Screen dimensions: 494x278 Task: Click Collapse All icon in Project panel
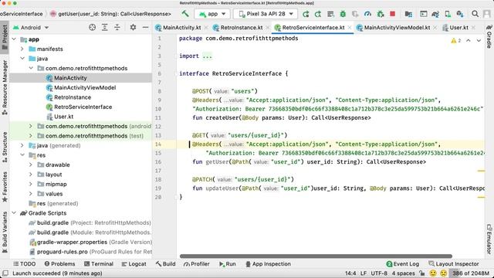coord(117,28)
